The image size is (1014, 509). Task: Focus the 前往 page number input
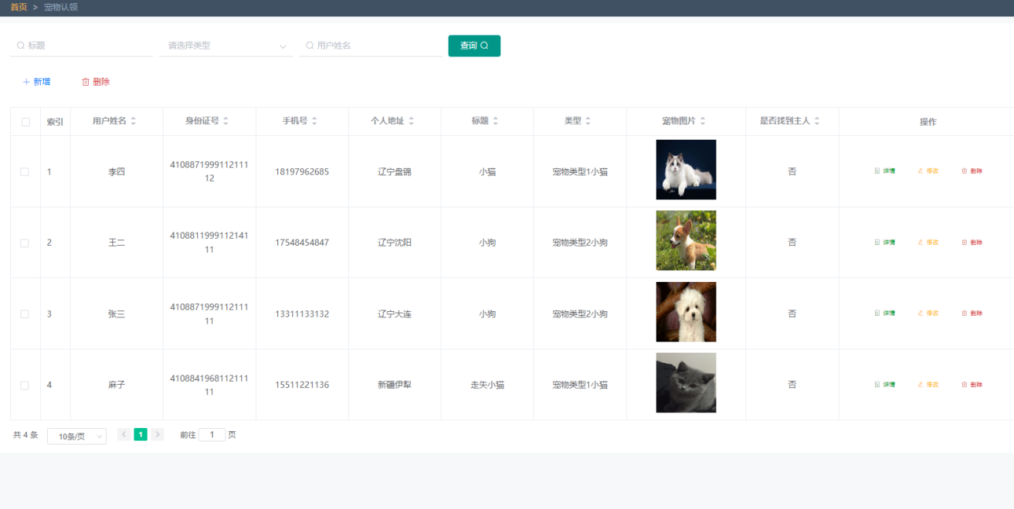212,434
